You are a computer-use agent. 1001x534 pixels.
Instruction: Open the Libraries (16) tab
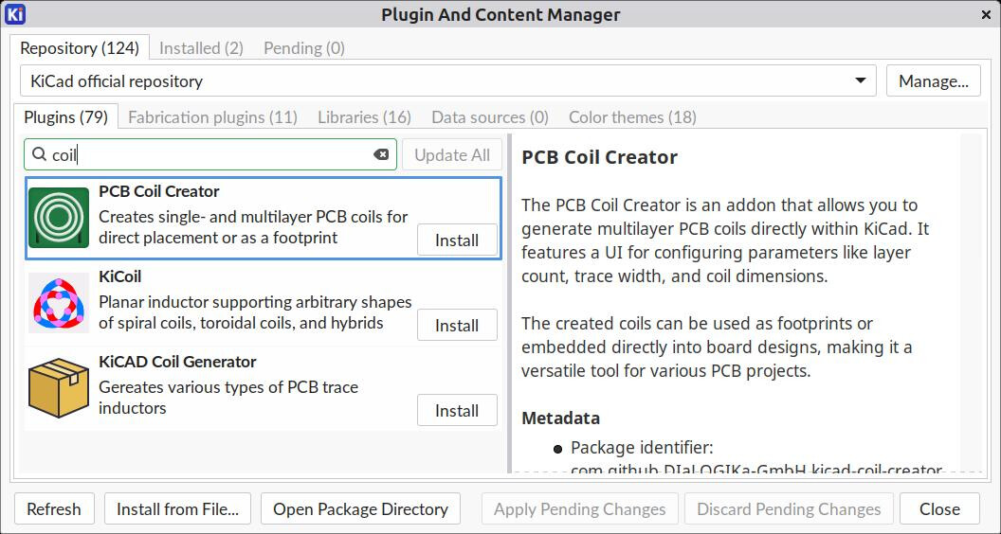365,117
